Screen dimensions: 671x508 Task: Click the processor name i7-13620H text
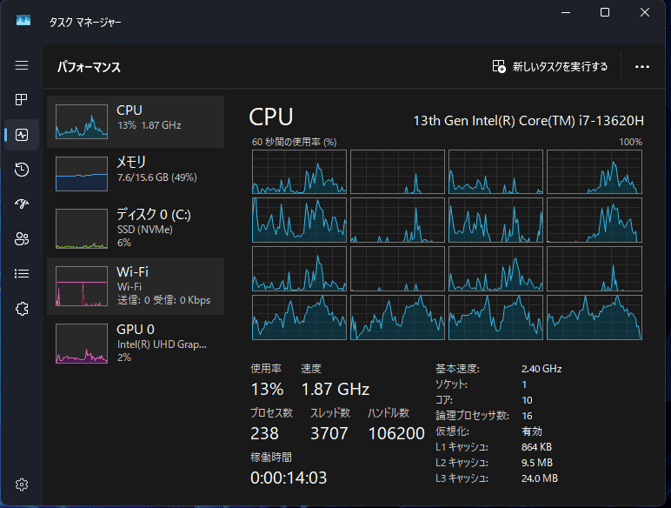(528, 121)
